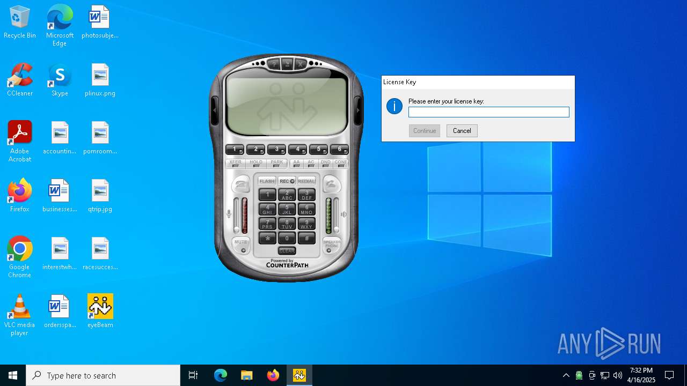Click the Task View taskbar icon
Image resolution: width=687 pixels, height=386 pixels.
pos(193,375)
